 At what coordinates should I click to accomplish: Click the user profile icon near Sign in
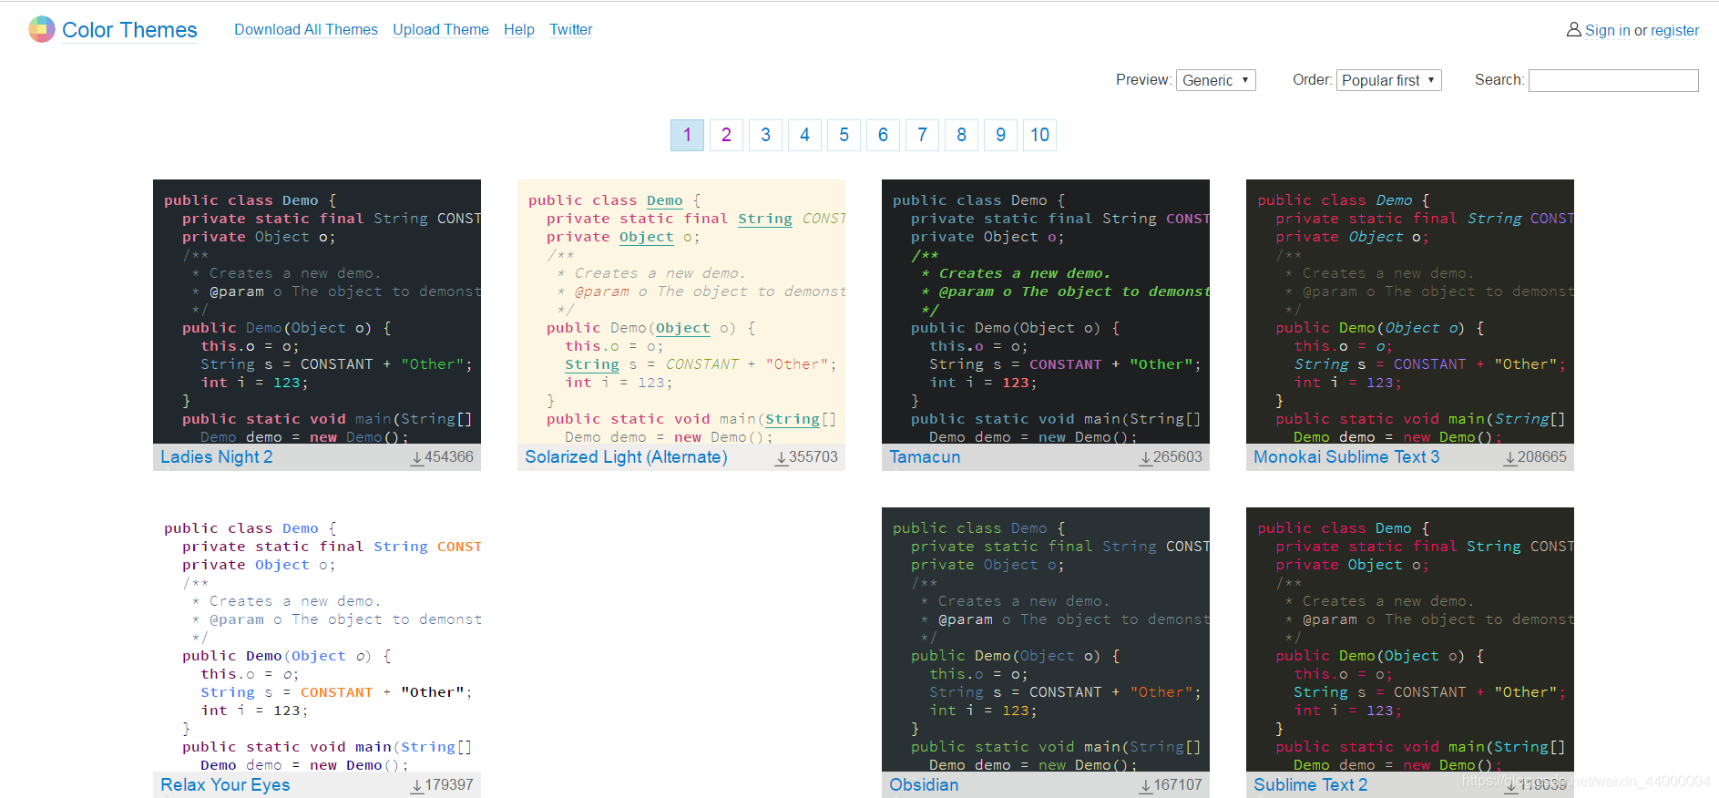click(x=1573, y=30)
